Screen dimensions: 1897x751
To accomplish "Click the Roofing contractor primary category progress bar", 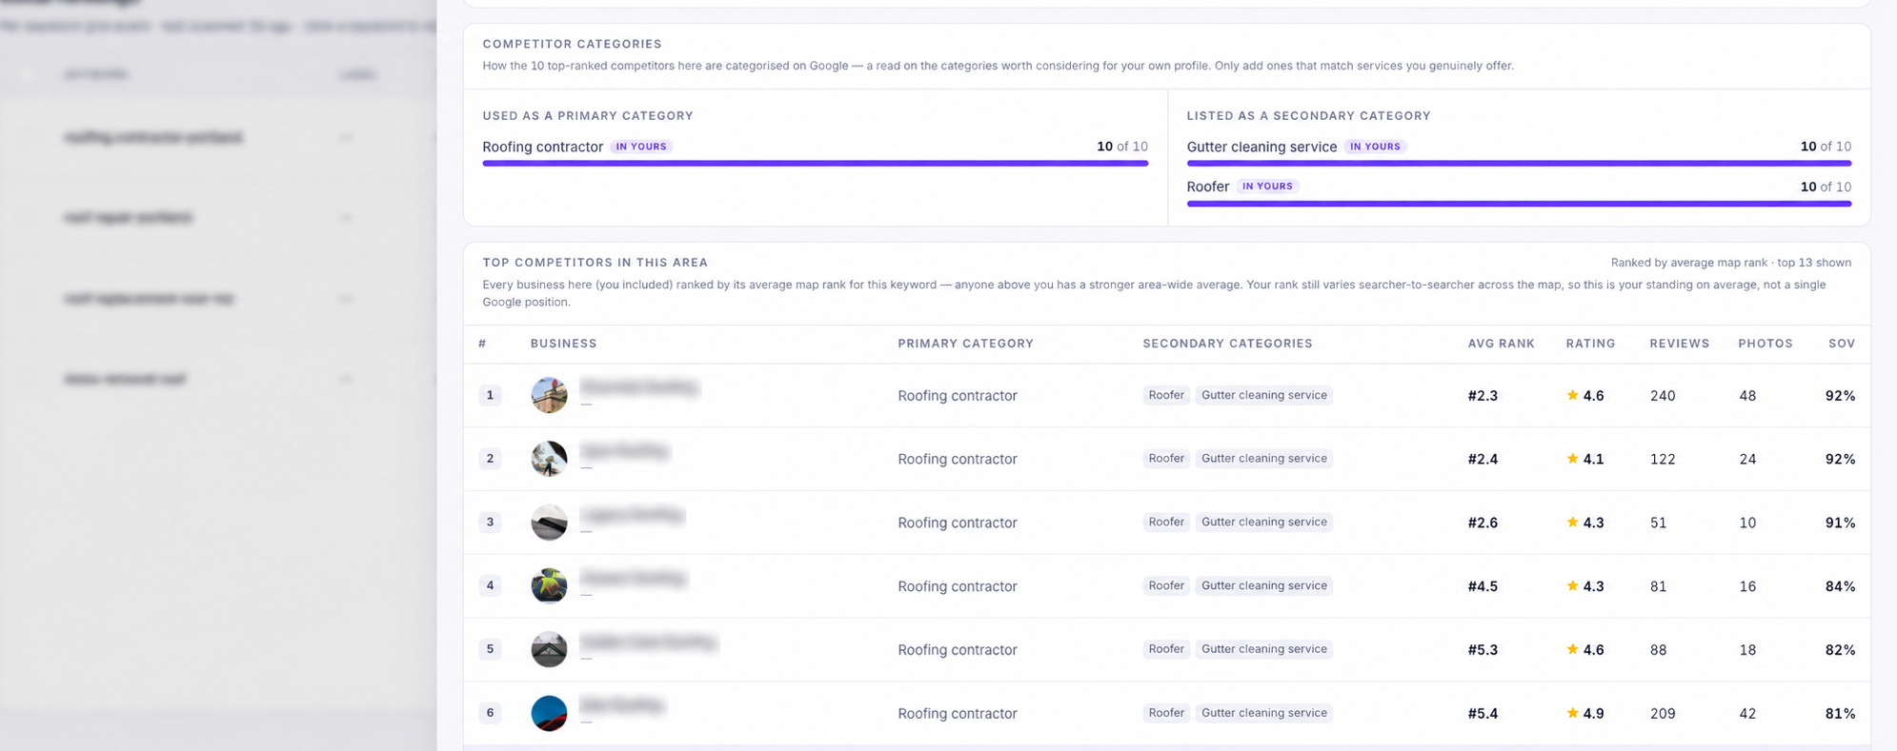I will [815, 164].
